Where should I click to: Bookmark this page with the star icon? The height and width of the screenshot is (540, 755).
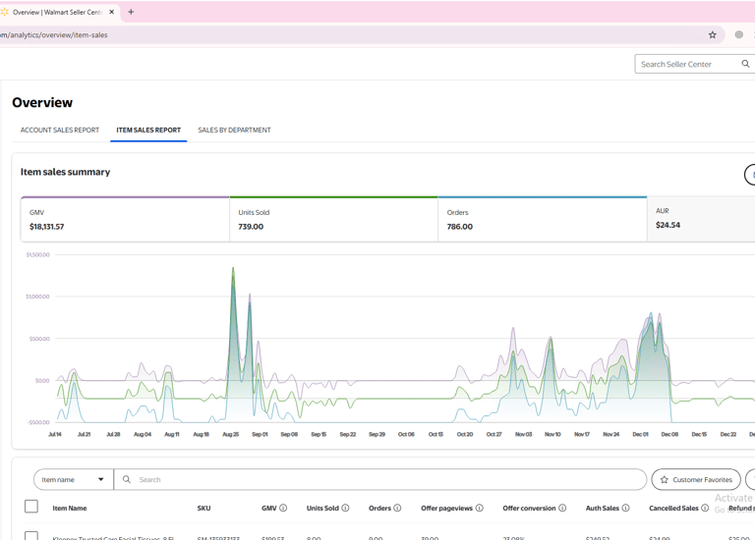(713, 35)
